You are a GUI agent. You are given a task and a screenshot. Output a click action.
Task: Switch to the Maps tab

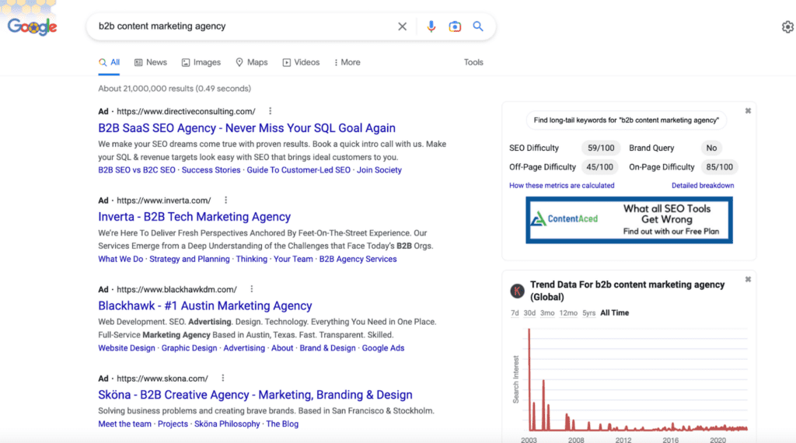pos(251,62)
